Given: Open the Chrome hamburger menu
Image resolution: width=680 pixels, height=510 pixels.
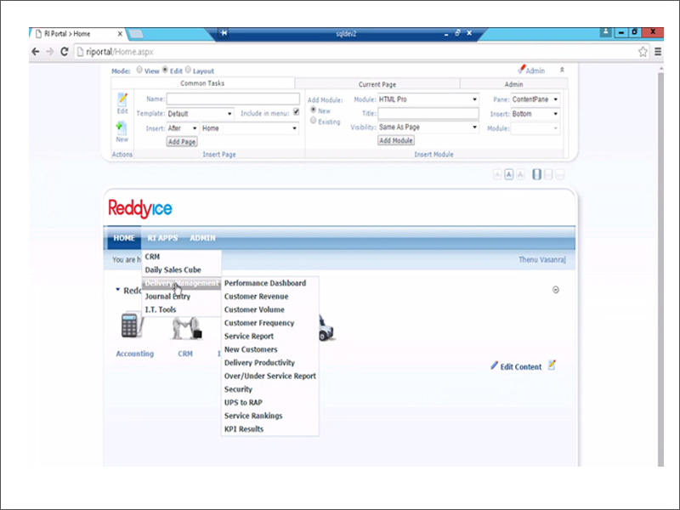Looking at the screenshot, I should coord(658,52).
